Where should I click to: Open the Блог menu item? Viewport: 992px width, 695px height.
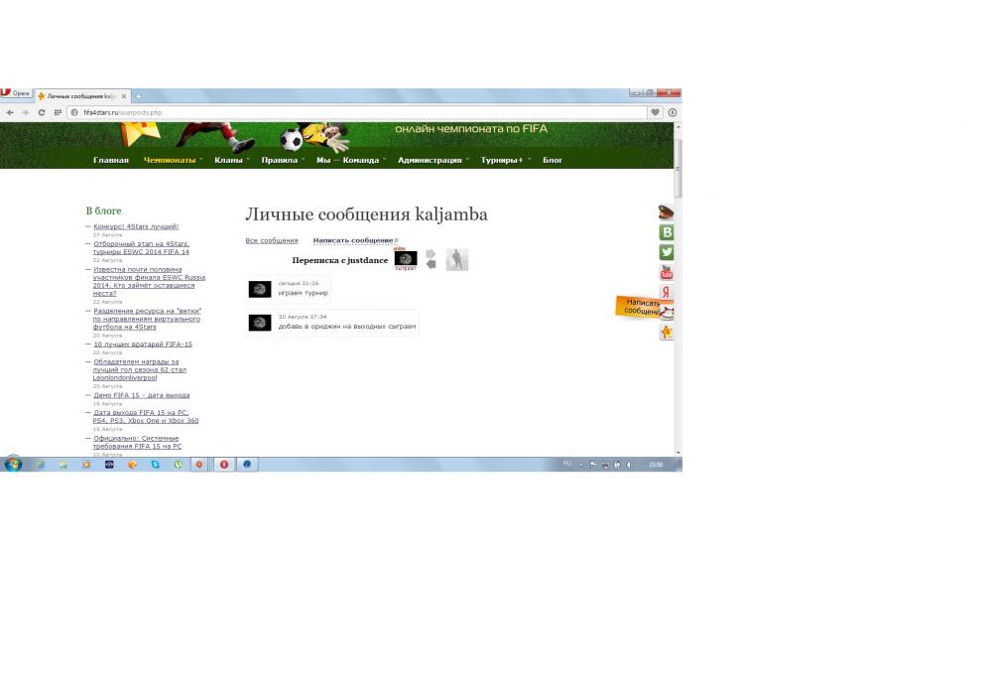click(x=553, y=160)
